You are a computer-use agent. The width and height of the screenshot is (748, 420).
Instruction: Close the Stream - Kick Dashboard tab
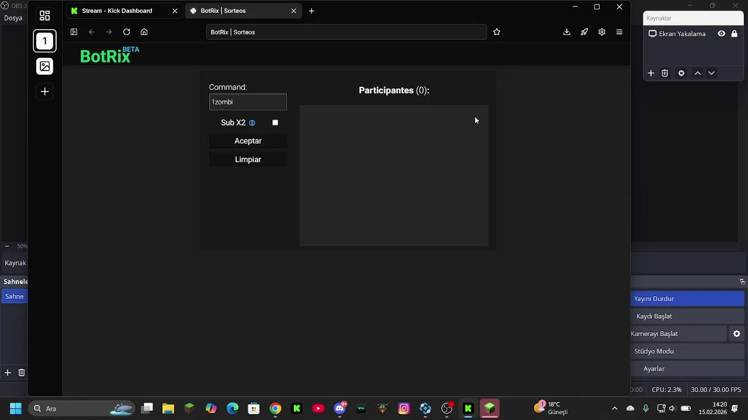[175, 10]
